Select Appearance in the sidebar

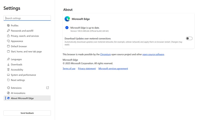pyautogui.click(x=27, y=41)
